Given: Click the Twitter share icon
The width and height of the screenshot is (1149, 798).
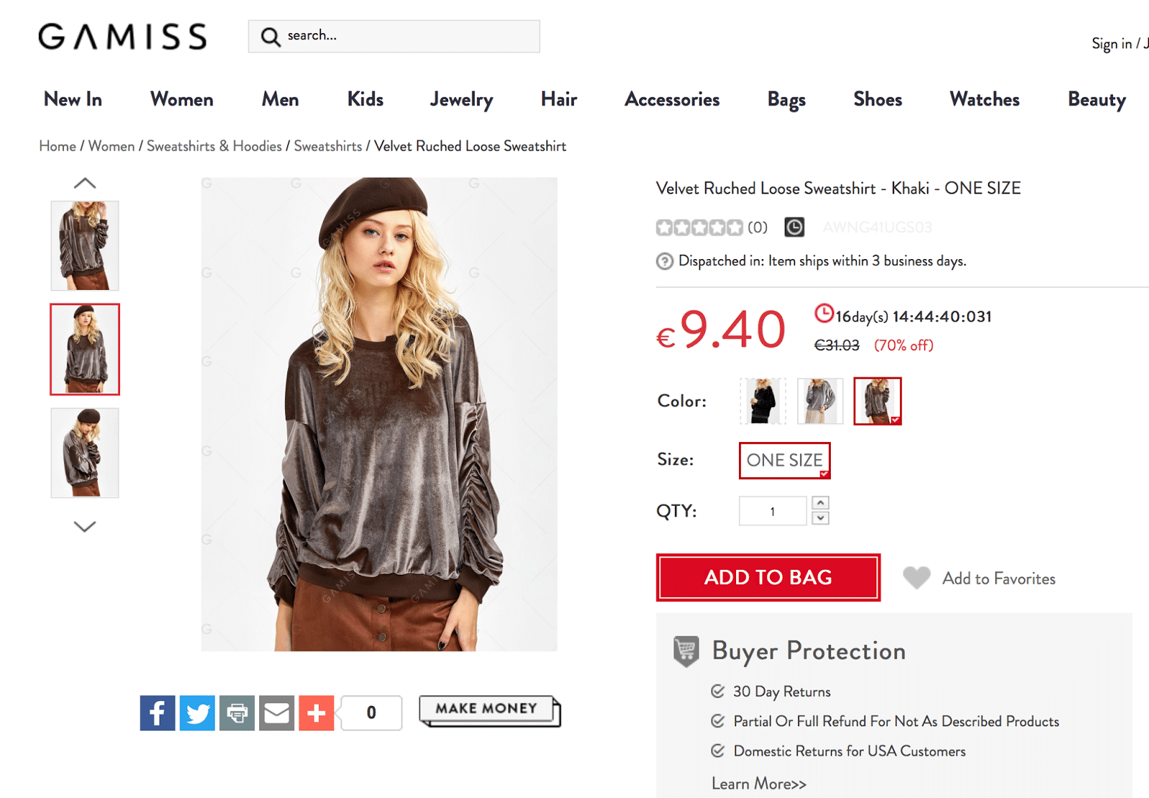Looking at the screenshot, I should (197, 713).
